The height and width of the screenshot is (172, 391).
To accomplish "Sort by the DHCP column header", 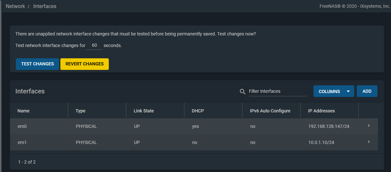I will point(198,111).
